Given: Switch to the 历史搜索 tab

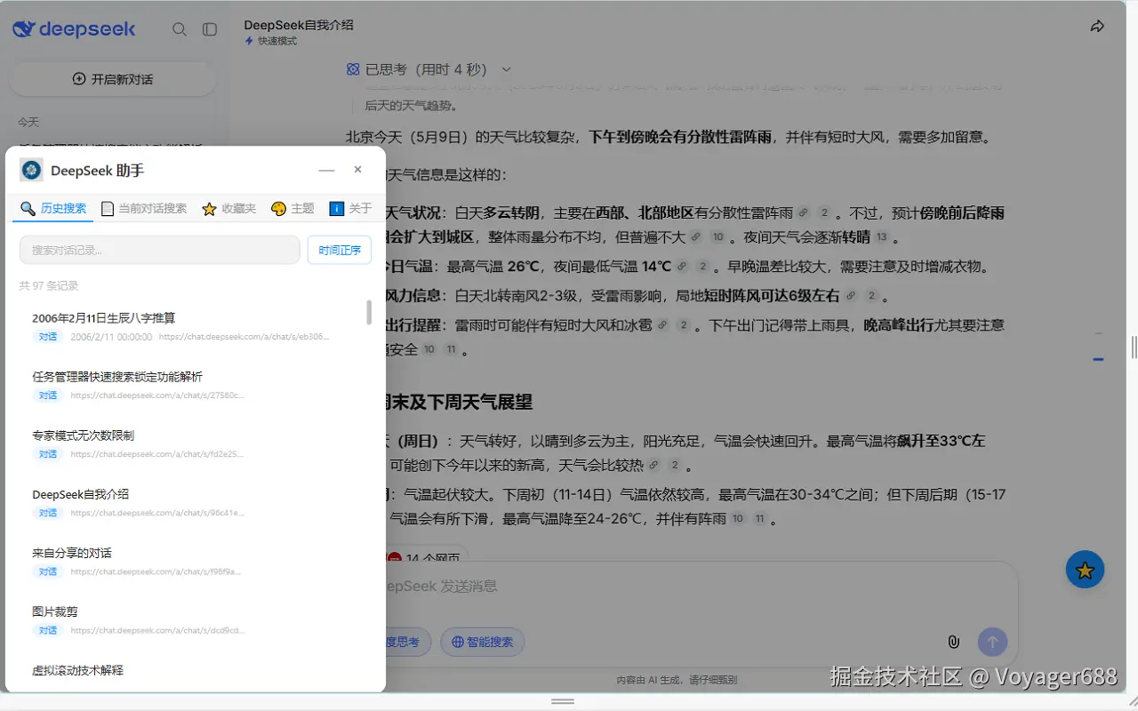Looking at the screenshot, I should click(x=53, y=208).
